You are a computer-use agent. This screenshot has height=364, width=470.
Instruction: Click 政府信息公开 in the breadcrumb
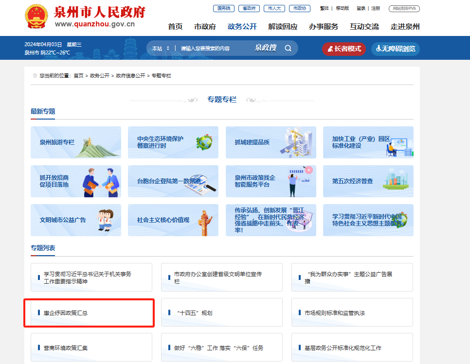pos(130,76)
